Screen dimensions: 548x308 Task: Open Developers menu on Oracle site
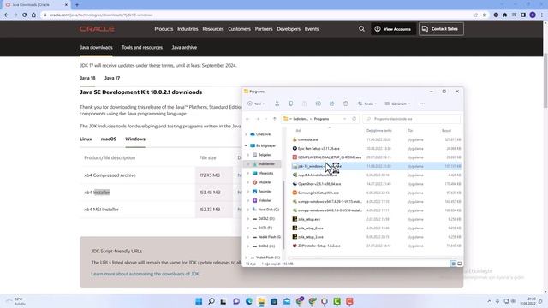click(x=289, y=29)
